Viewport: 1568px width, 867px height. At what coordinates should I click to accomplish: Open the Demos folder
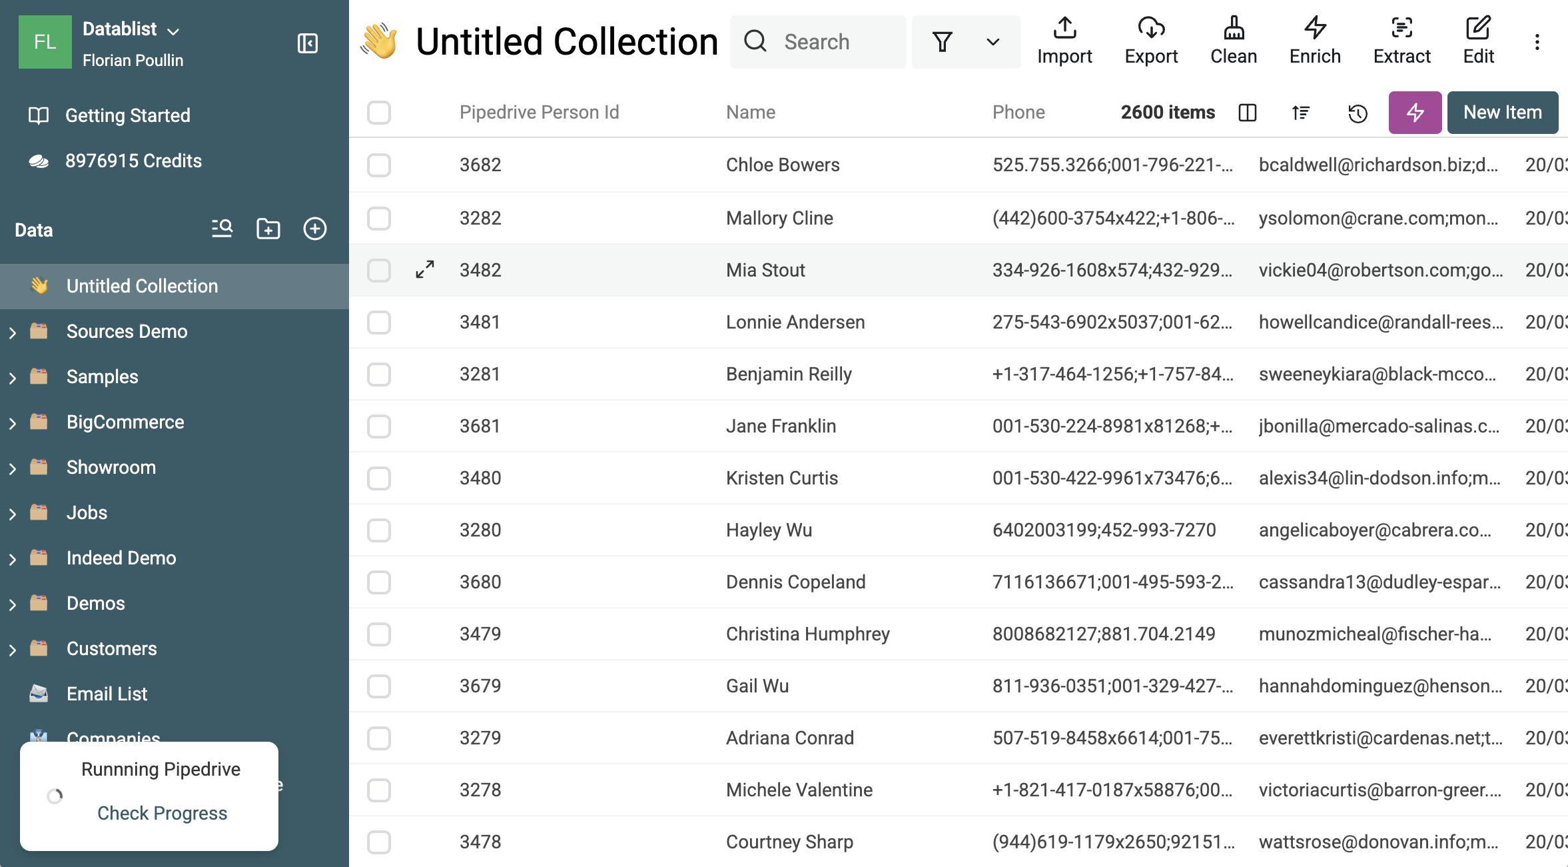[x=95, y=603]
